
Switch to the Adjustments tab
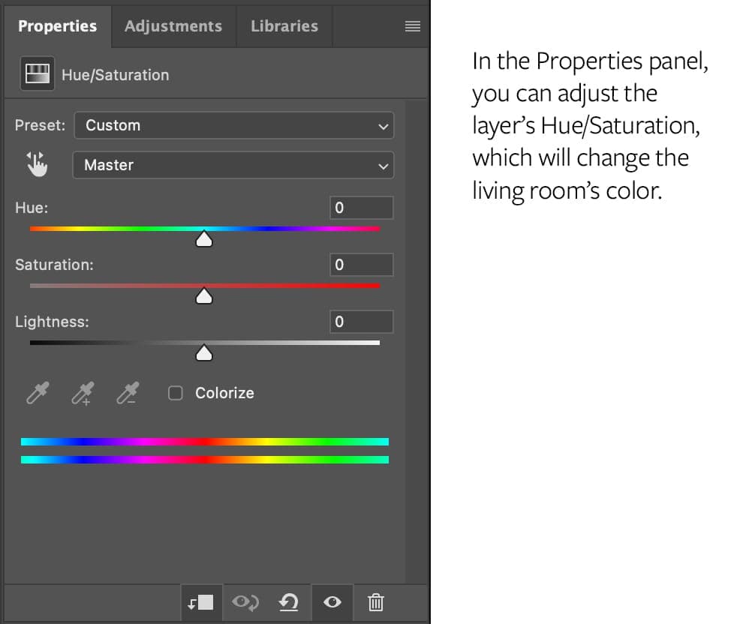(x=173, y=25)
